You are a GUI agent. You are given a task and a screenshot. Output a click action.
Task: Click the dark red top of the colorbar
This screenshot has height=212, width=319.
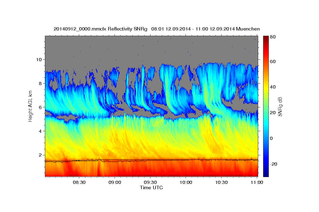point(266,38)
